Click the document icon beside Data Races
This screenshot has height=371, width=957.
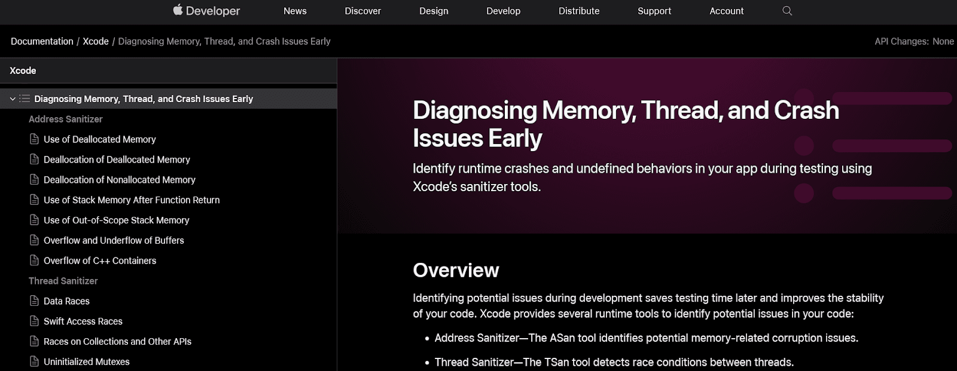pyautogui.click(x=34, y=301)
